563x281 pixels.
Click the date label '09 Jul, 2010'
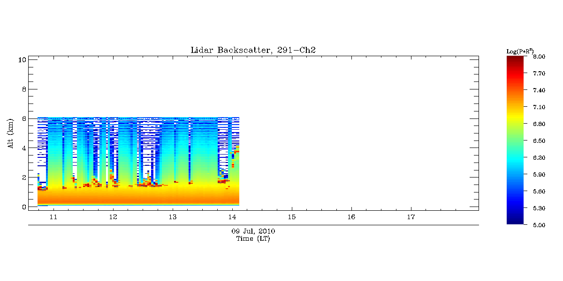pos(253,231)
